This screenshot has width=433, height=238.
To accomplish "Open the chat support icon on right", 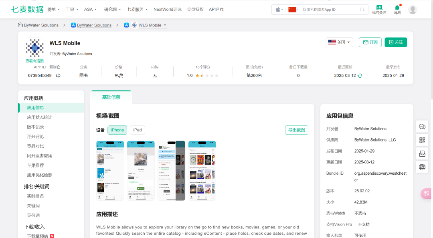I will point(422,127).
